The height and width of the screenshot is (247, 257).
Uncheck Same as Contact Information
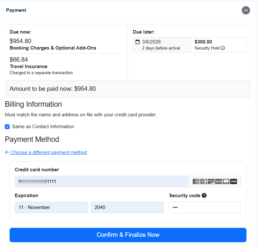tap(7, 127)
